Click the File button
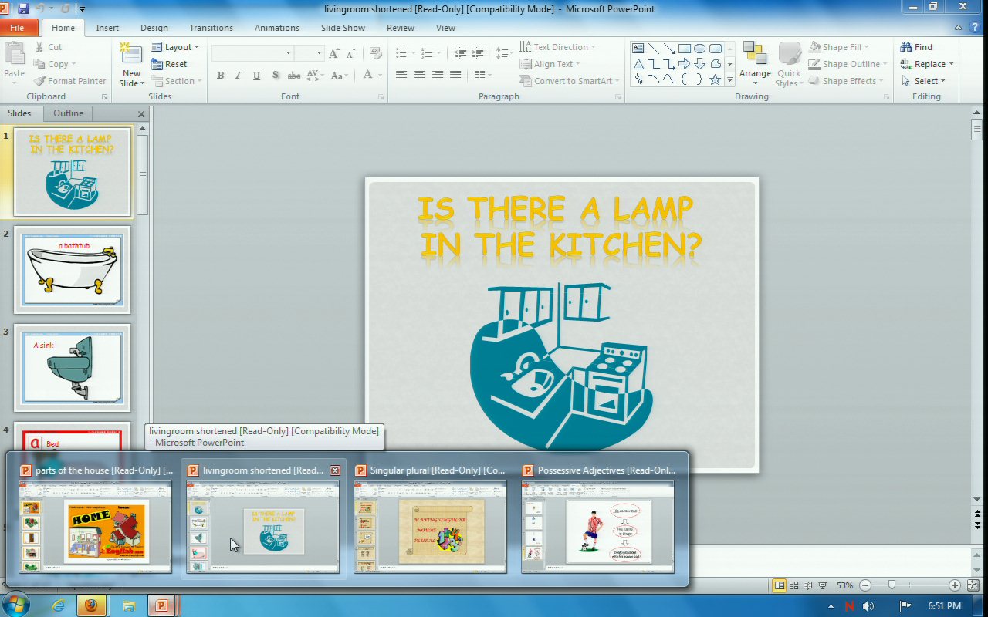Screen dimensions: 988x617 click(17, 28)
